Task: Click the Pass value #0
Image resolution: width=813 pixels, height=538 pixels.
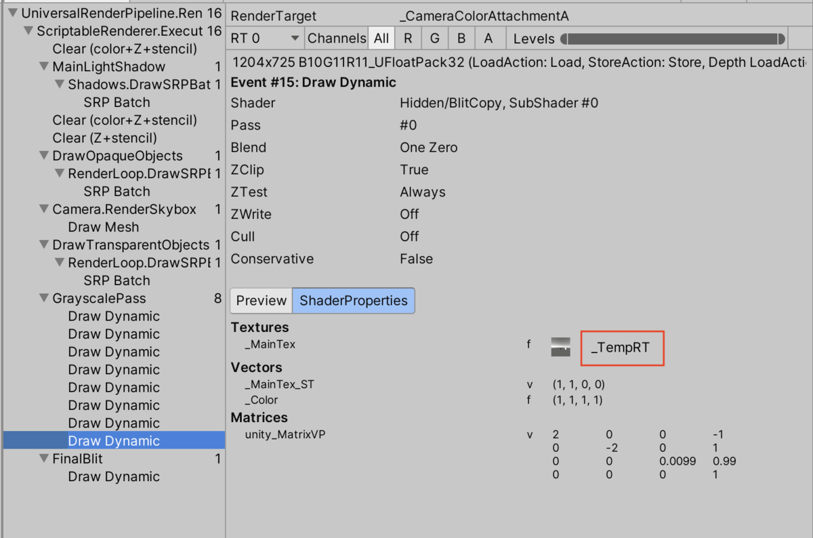Action: tap(409, 125)
